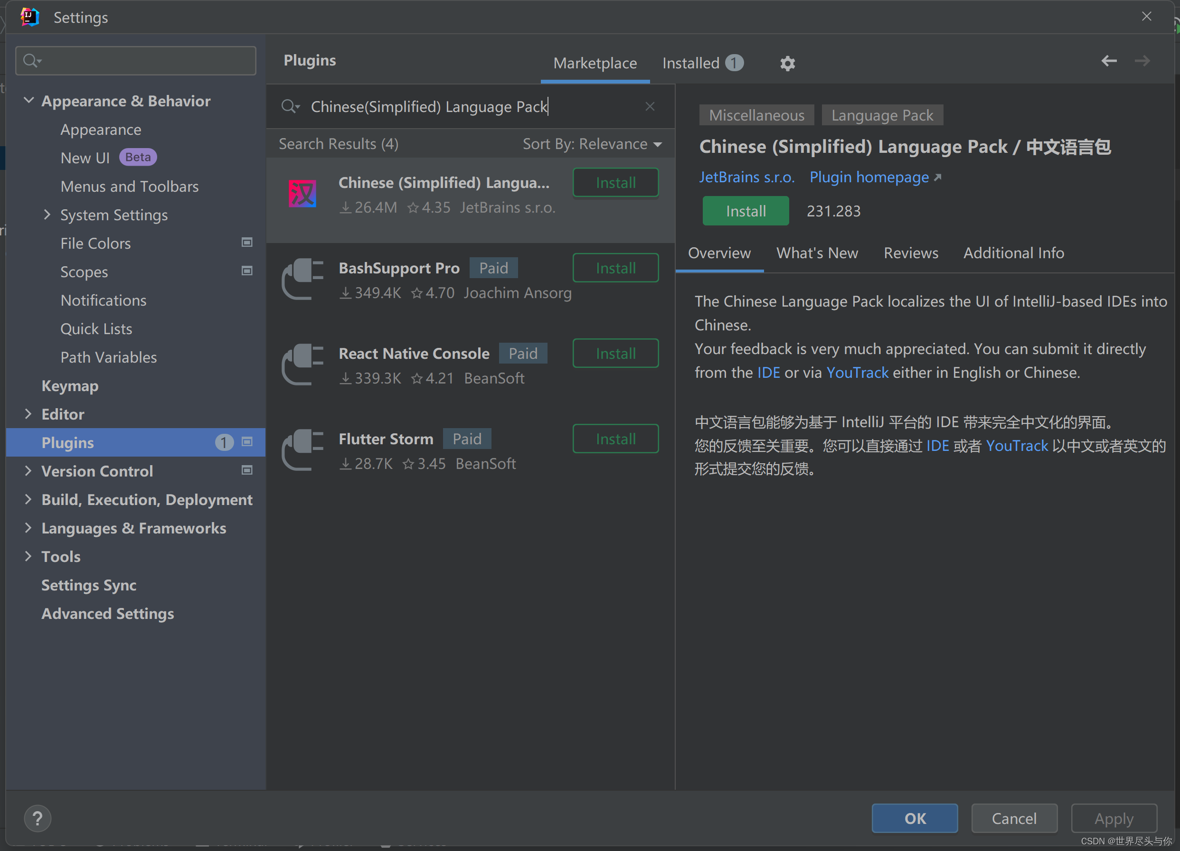Click the Scopes project-level icon
The height and width of the screenshot is (851, 1180).
tap(247, 271)
